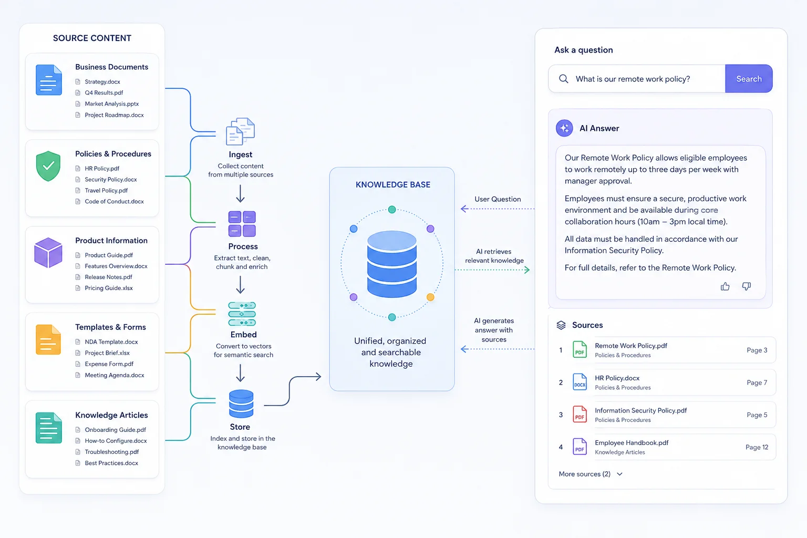Screen dimensions: 807x538
Task: Click Page 12 label on Employee Handbook
Action: pyautogui.click(x=757, y=447)
